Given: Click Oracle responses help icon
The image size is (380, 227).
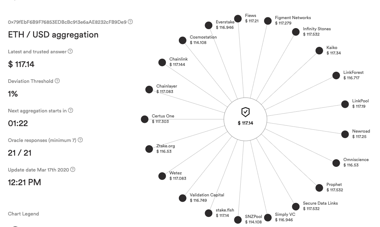Looking at the screenshot, I should 80,140.
